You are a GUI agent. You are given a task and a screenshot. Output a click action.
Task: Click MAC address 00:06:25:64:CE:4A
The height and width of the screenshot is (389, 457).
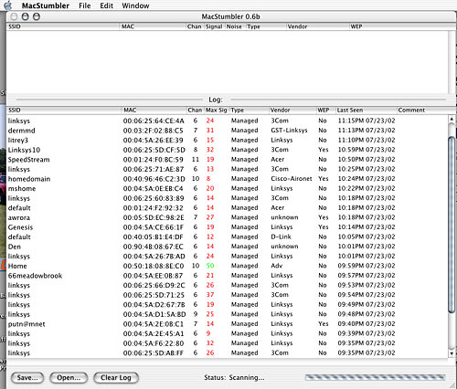[154, 121]
